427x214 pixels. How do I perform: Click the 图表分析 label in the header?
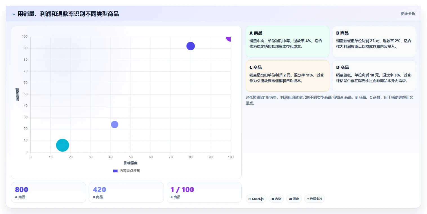pyautogui.click(x=408, y=13)
